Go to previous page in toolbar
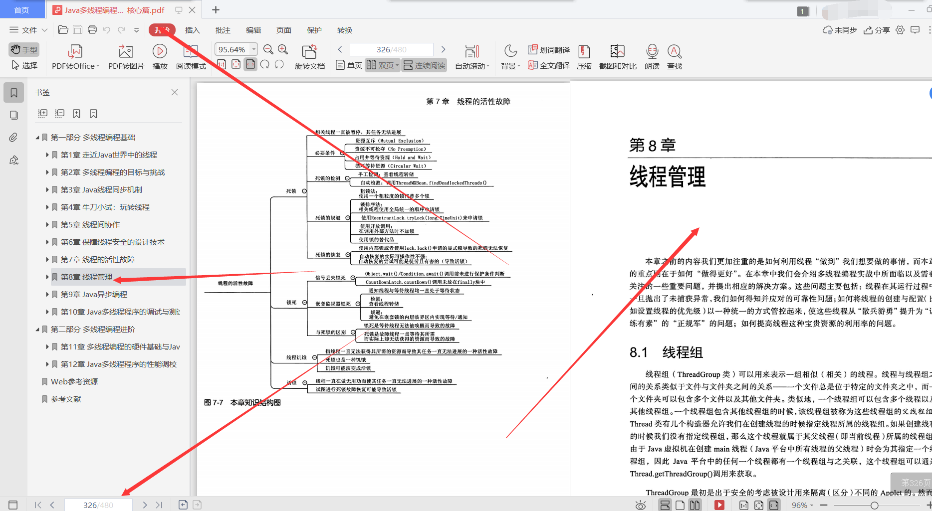932x511 pixels. (340, 49)
